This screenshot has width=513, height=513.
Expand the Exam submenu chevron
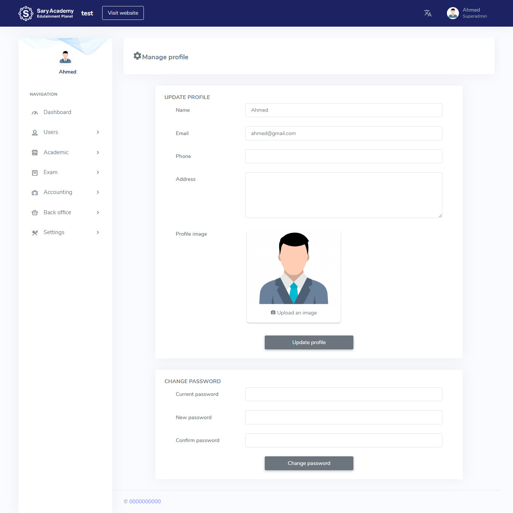pyautogui.click(x=98, y=172)
